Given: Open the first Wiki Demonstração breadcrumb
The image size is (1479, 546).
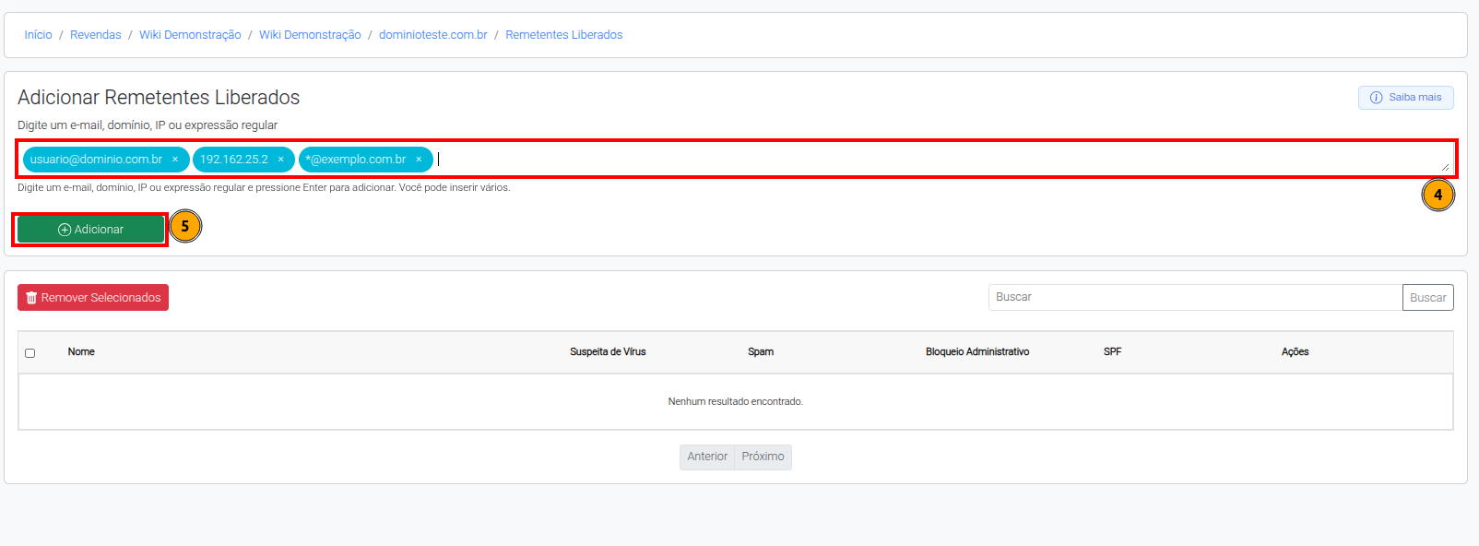Looking at the screenshot, I should (x=190, y=35).
